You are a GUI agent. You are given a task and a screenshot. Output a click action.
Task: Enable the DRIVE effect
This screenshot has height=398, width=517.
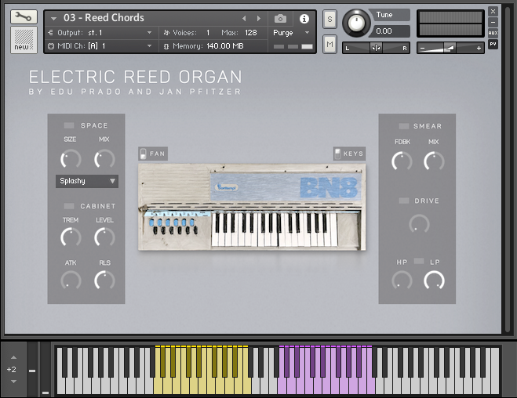click(404, 201)
